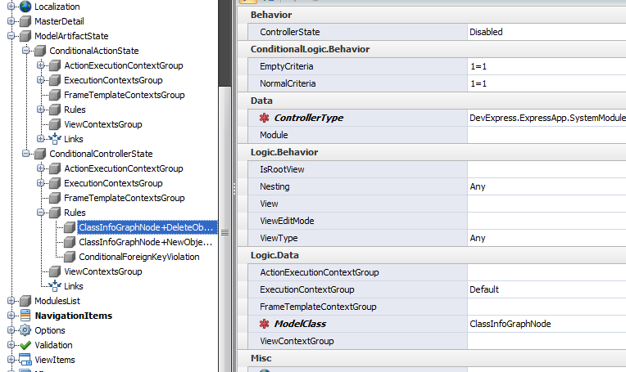
Task: Click the EmptyCriteria value field
Action: pyautogui.click(x=545, y=66)
